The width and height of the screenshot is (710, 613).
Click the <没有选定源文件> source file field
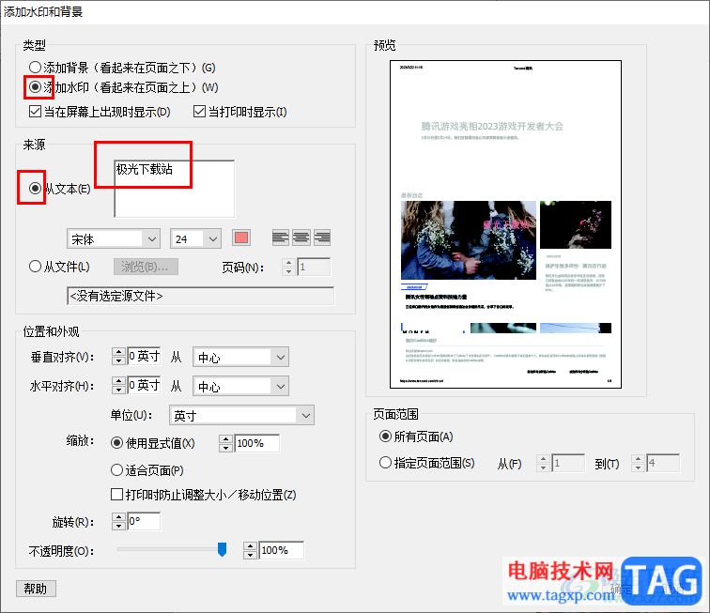click(x=201, y=296)
